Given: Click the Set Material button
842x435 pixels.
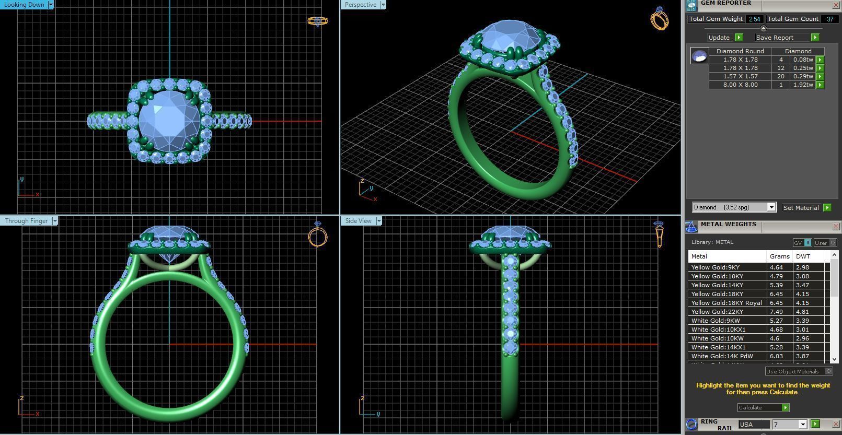Looking at the screenshot, I should 801,208.
